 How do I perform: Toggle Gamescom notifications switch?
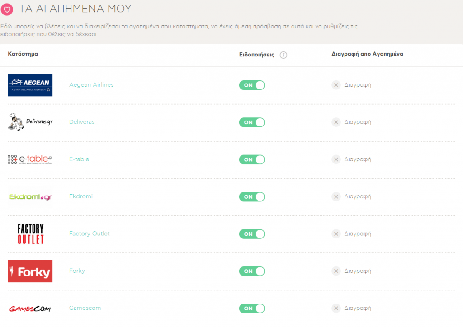pyautogui.click(x=252, y=308)
